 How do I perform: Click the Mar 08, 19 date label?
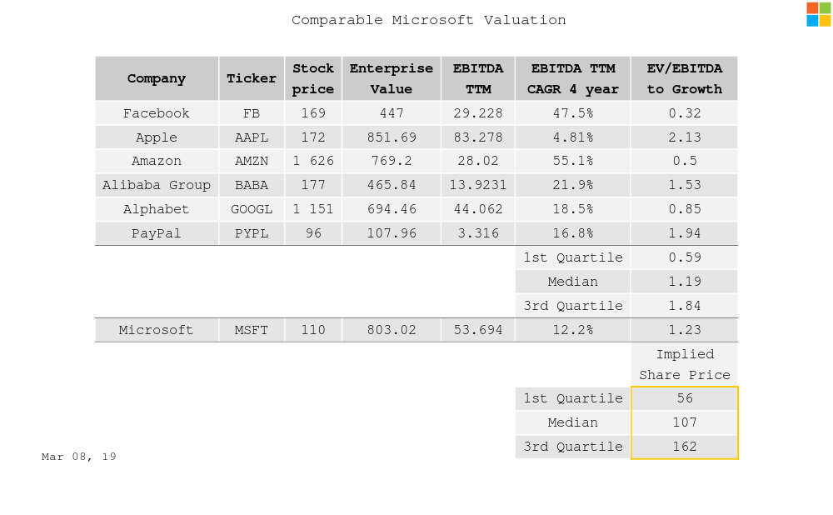click(79, 457)
